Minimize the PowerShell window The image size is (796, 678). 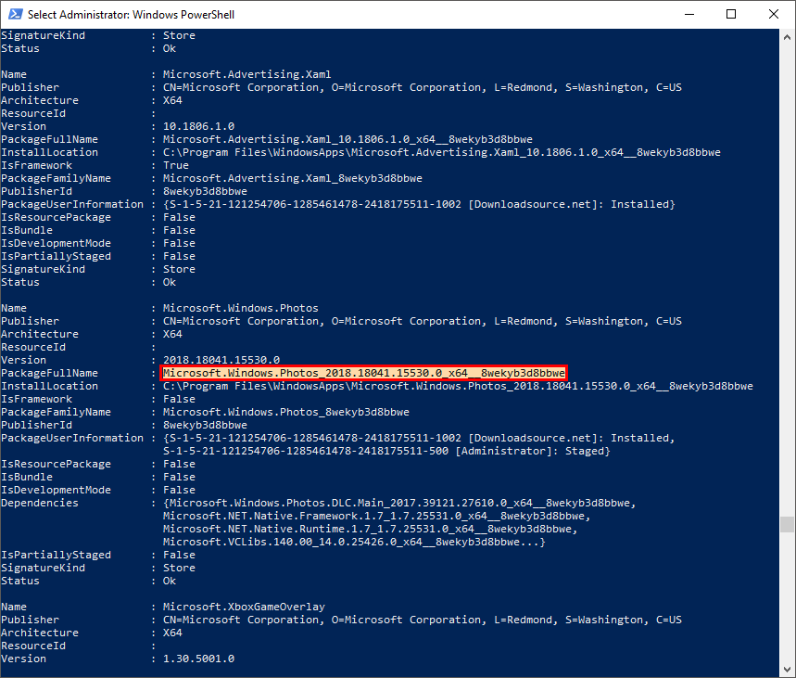pos(689,14)
